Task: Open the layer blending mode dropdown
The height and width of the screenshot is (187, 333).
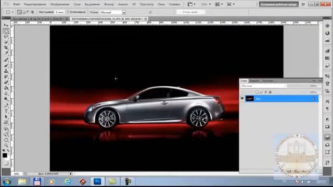Action: click(264, 86)
